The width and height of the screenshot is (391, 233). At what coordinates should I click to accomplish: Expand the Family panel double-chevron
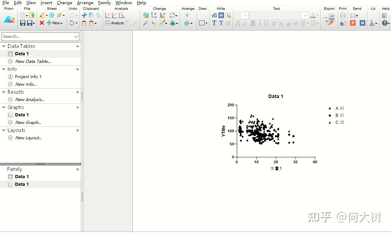pos(77,169)
